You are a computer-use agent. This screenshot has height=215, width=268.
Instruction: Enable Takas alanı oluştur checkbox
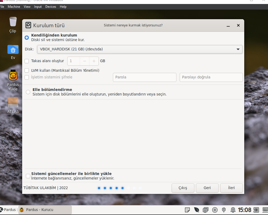27,61
